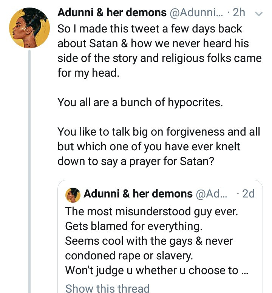Click the vertical thread line below the avatar
The height and width of the screenshot is (293, 272).
pos(29,170)
